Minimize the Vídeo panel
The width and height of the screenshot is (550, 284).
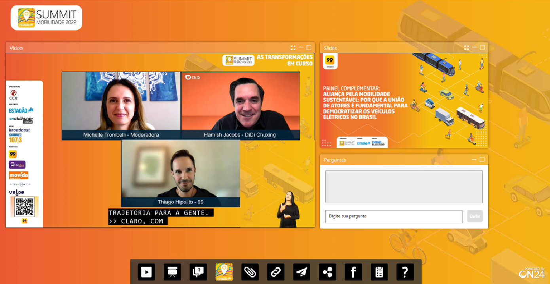301,48
